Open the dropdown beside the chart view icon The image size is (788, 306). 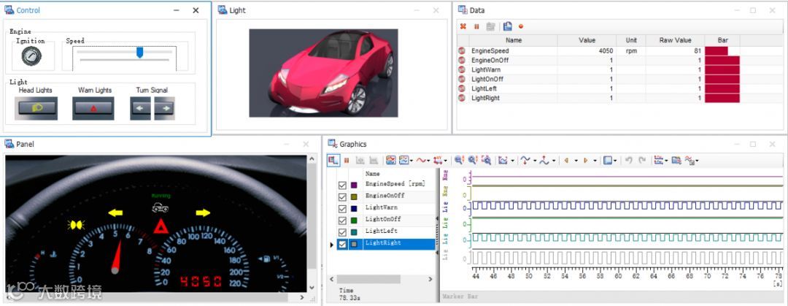pyautogui.click(x=512, y=161)
